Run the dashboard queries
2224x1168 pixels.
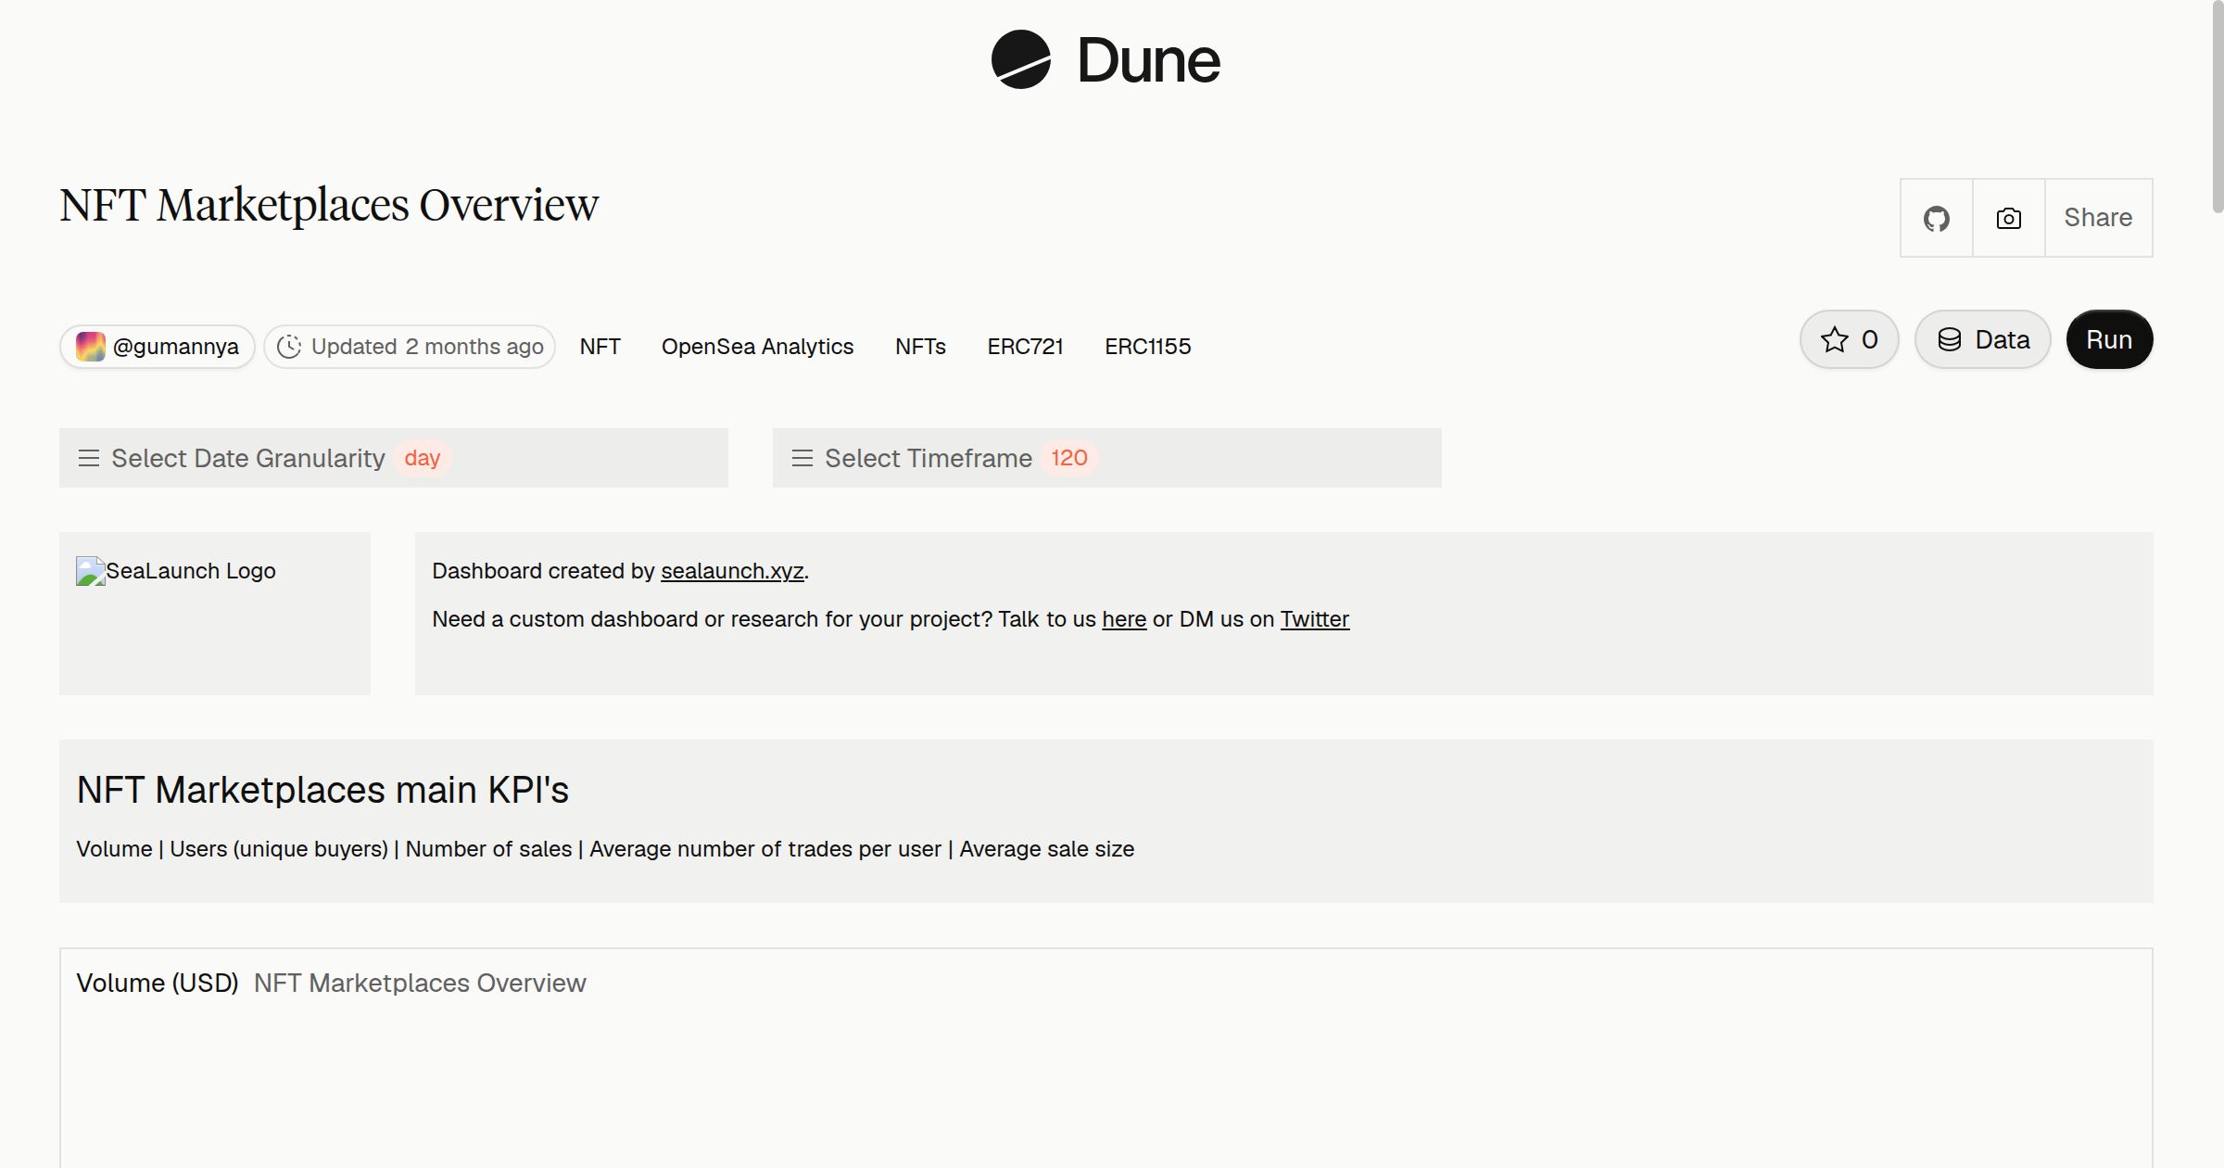2109,339
